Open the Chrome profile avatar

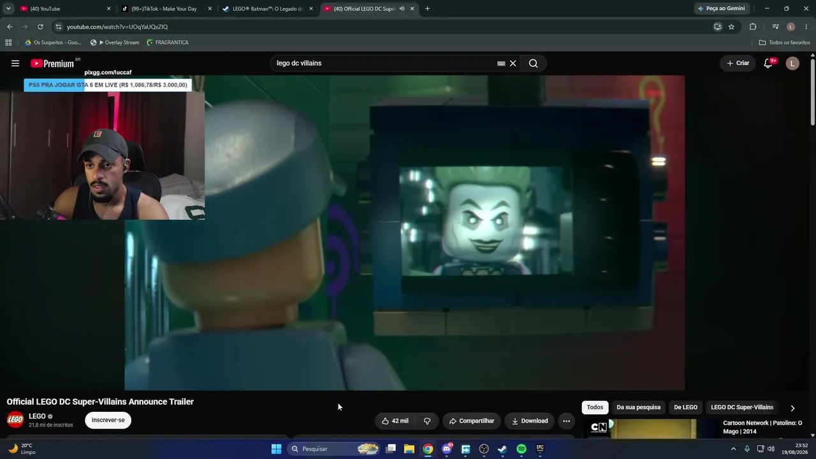click(791, 27)
